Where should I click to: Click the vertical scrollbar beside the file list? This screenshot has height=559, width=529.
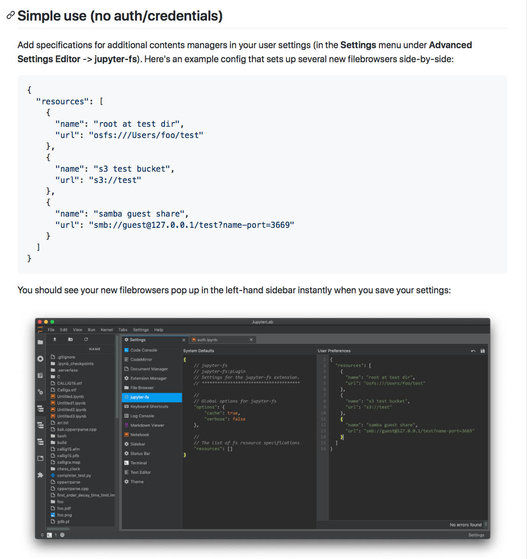(x=117, y=377)
